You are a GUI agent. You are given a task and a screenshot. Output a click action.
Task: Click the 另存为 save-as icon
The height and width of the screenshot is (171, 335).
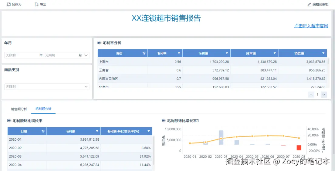(8, 5)
